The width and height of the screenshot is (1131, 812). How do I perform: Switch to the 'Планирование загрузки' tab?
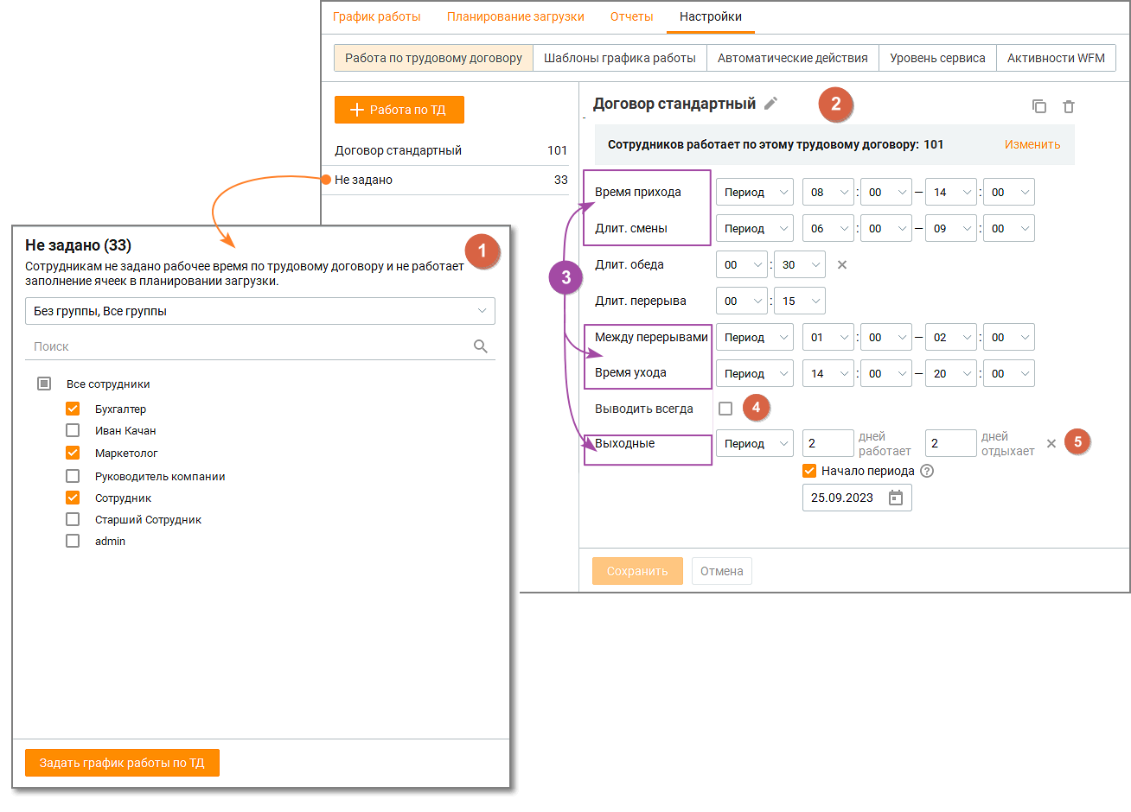515,16
